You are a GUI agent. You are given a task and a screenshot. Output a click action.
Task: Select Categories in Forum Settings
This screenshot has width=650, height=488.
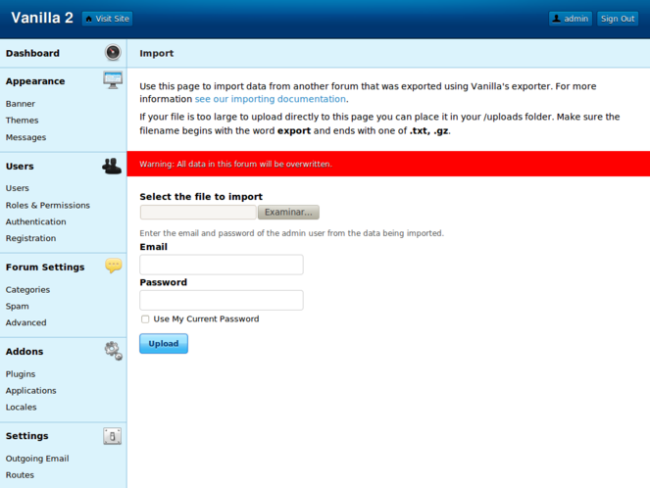pos(27,289)
